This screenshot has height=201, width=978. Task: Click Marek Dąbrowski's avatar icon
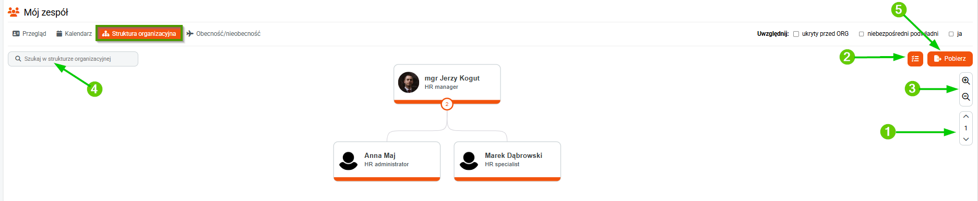[469, 160]
